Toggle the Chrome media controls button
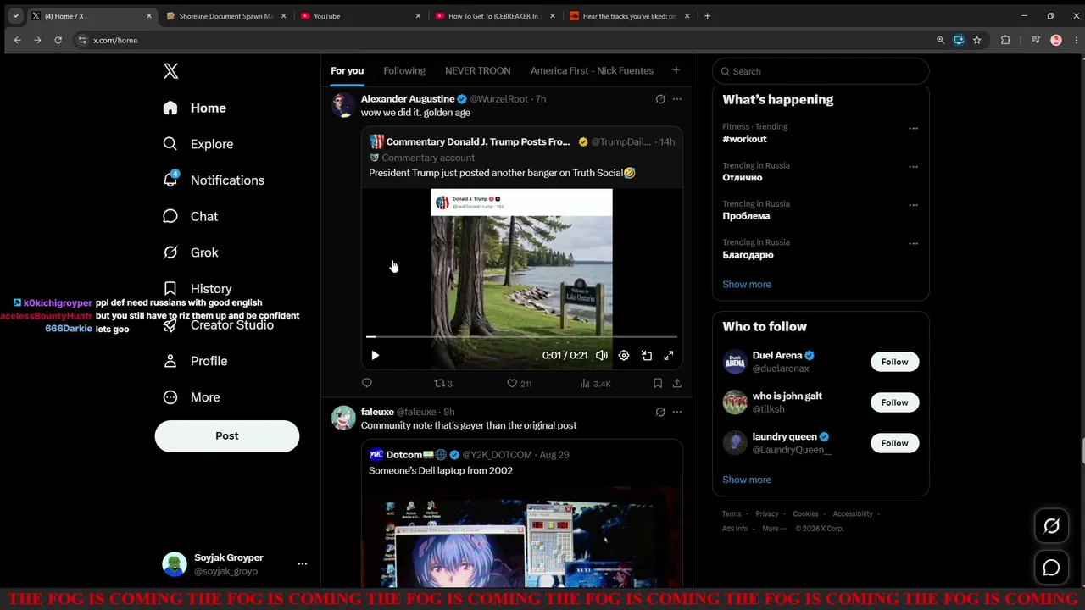 tap(1036, 40)
